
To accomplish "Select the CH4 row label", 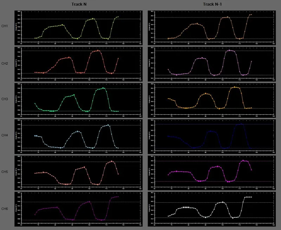I will tap(5, 136).
